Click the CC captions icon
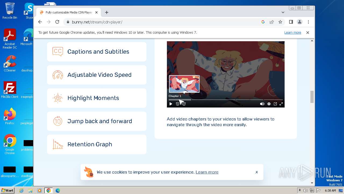Viewport: 344px width, 194px height. click(58, 51)
